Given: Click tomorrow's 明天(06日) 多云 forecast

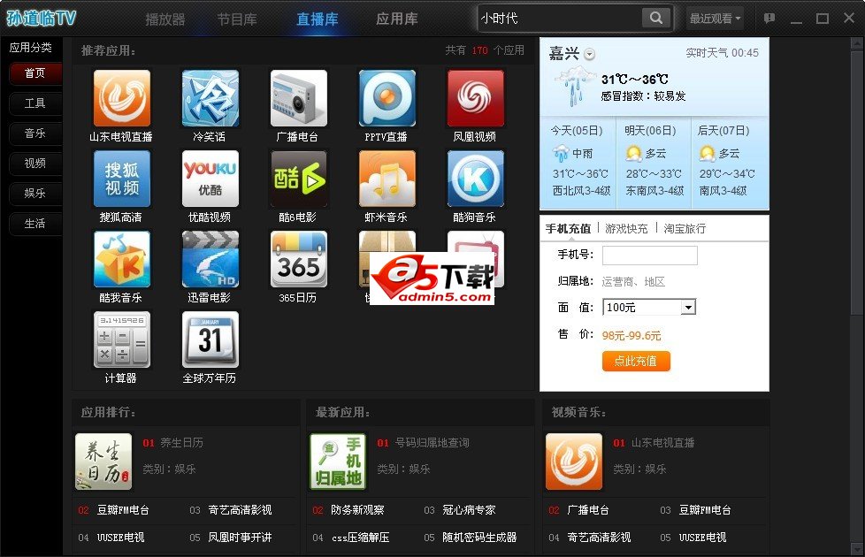Looking at the screenshot, I should [654, 163].
